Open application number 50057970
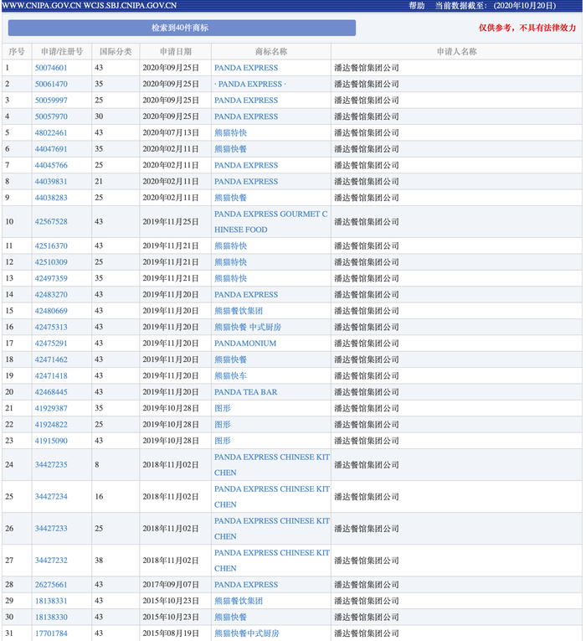This screenshot has width=586, height=641. tap(51, 116)
